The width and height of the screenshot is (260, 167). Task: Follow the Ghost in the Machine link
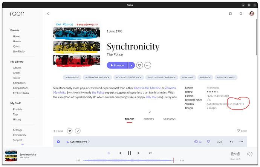(x=147, y=88)
